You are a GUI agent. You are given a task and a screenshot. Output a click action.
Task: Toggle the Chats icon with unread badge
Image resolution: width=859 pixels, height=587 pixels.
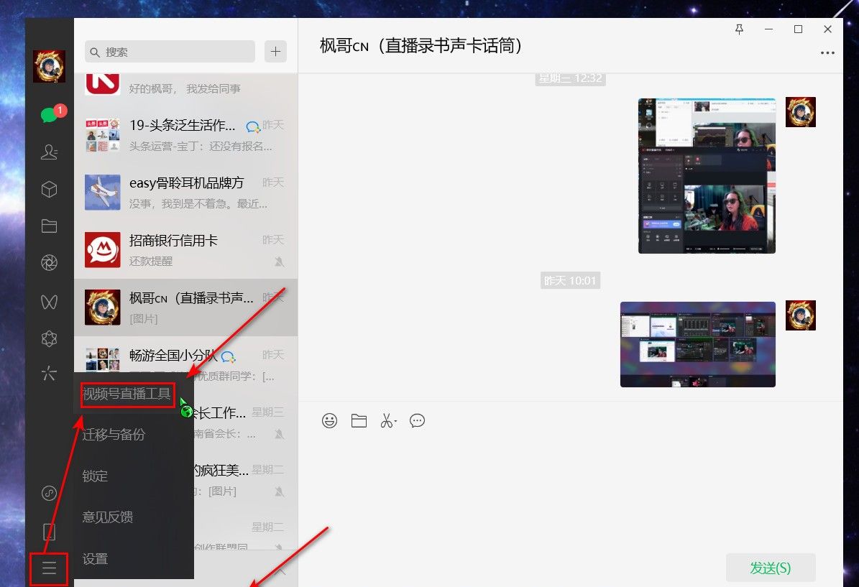pos(49,115)
